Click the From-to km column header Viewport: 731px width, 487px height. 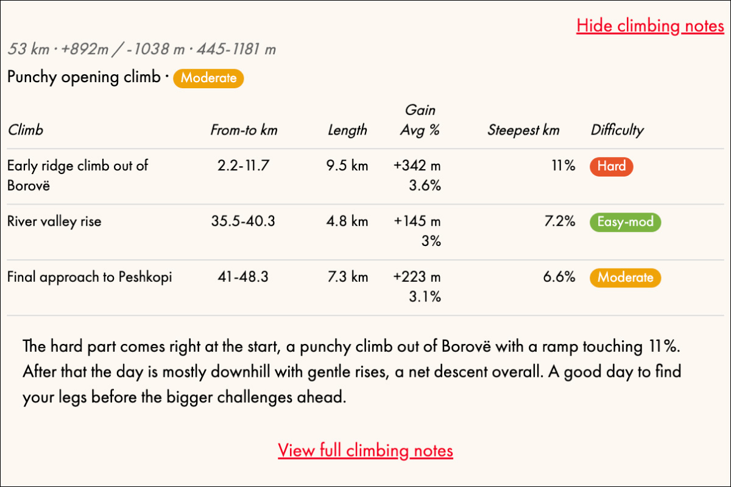point(244,130)
